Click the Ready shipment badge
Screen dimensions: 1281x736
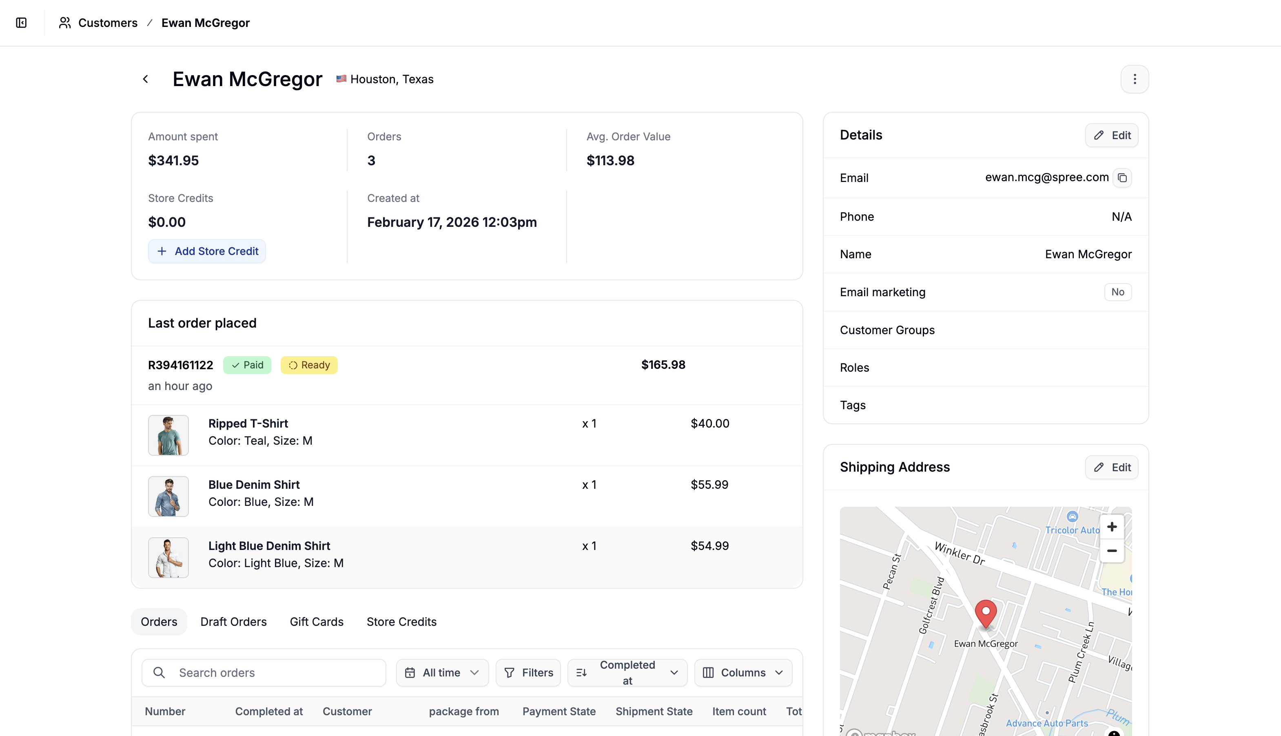pyautogui.click(x=309, y=365)
